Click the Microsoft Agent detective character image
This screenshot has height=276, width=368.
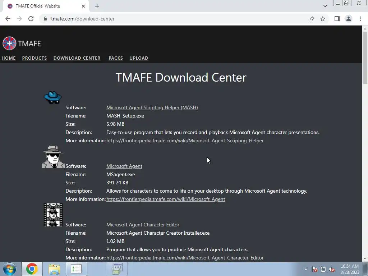(x=53, y=156)
